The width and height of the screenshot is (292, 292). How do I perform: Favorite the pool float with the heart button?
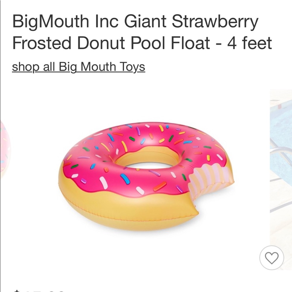coord(271,258)
